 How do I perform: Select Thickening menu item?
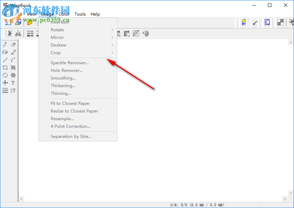pyautogui.click(x=78, y=86)
